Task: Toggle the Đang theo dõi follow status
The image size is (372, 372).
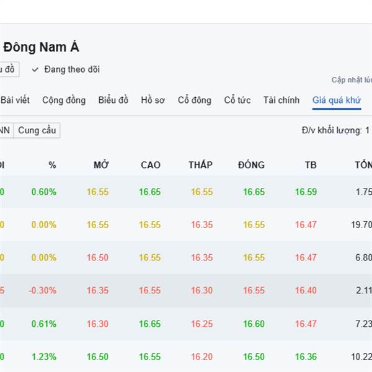Action: [x=71, y=69]
